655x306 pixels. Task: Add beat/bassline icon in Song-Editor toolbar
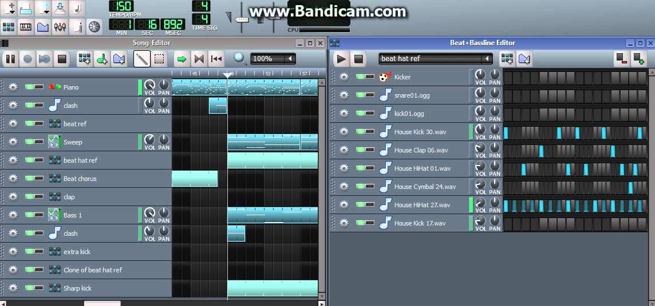point(85,59)
